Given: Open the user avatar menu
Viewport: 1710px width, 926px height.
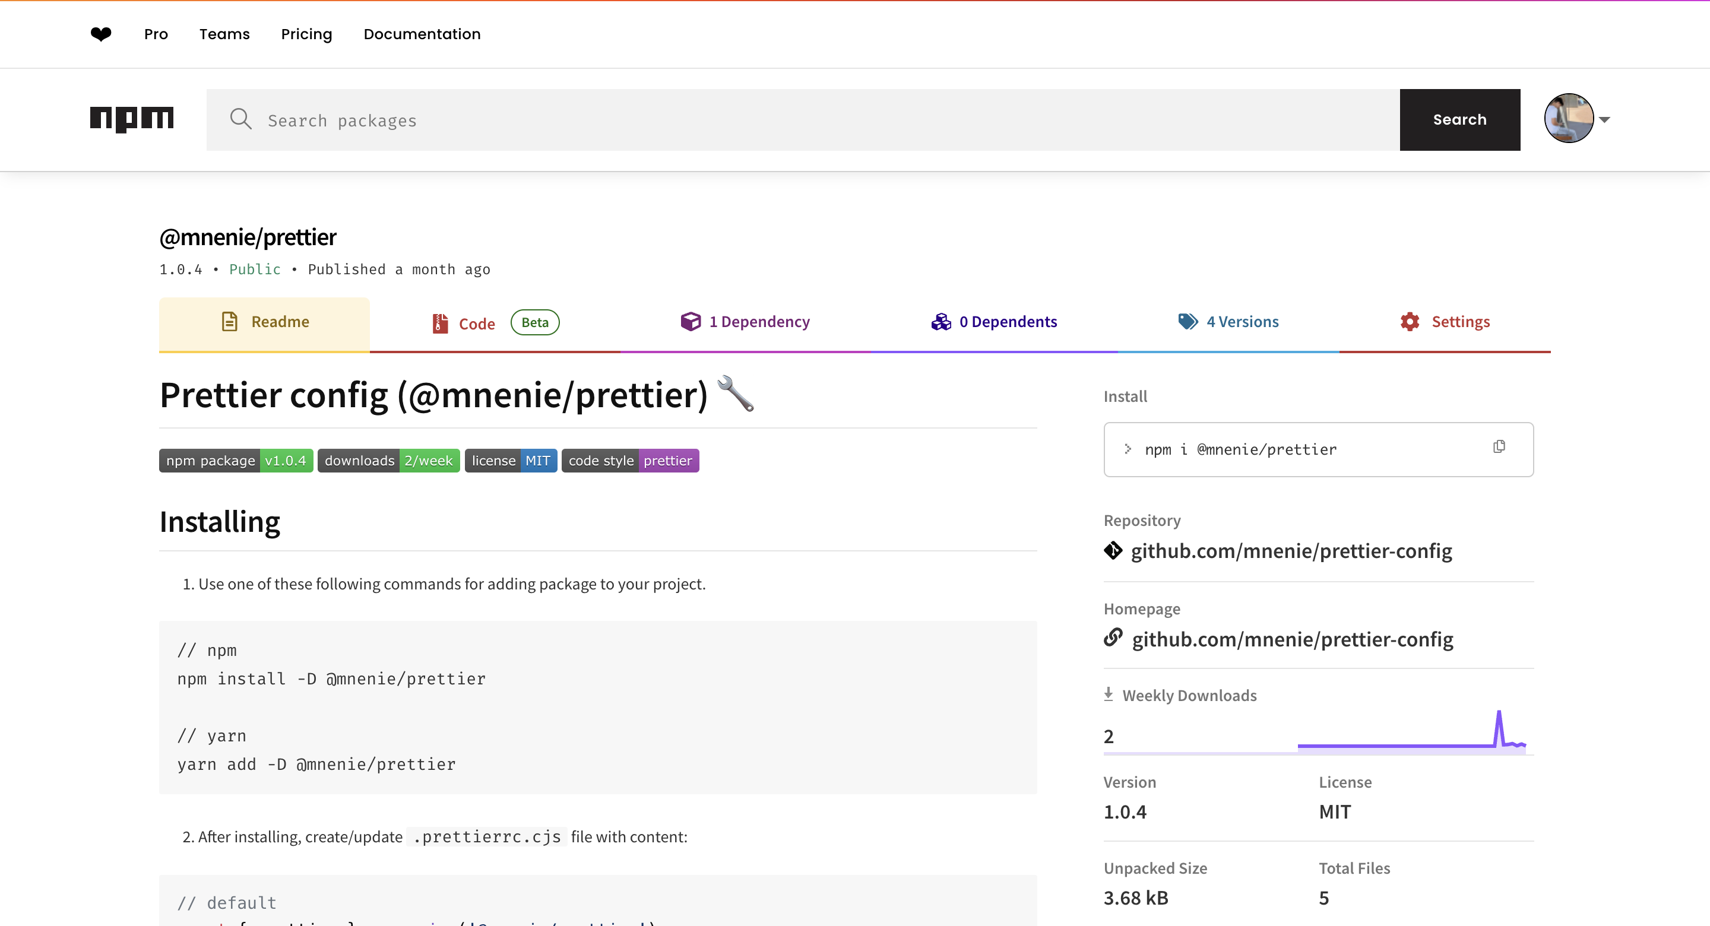Looking at the screenshot, I should click(x=1568, y=119).
